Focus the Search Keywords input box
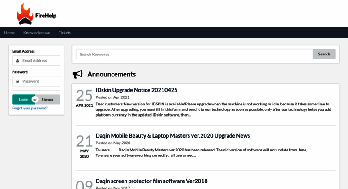The height and width of the screenshot is (189, 348). pyautogui.click(x=194, y=54)
